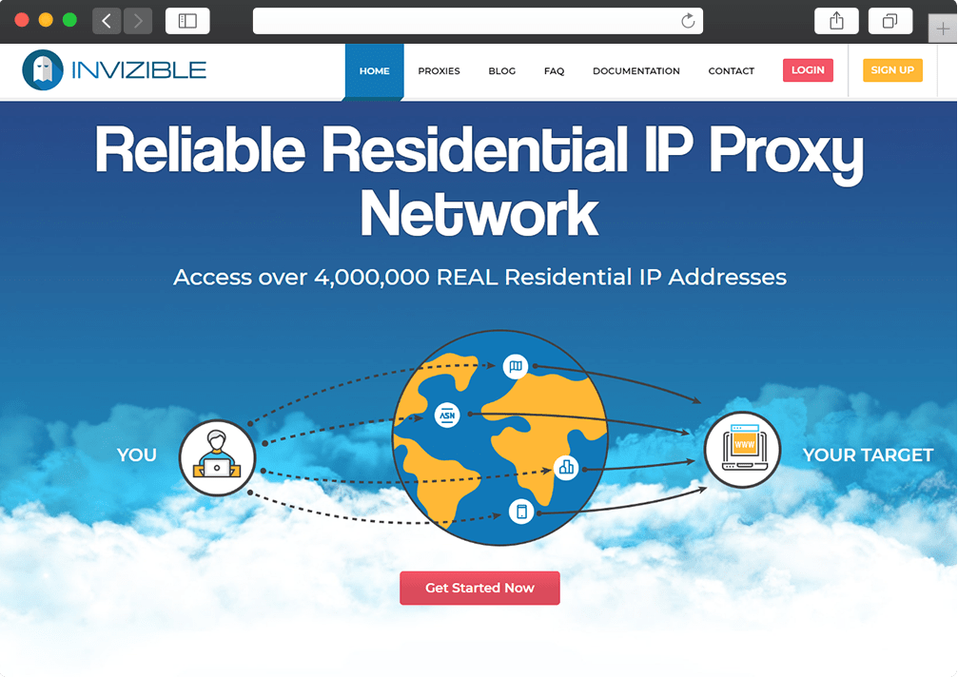Click the WWW target laptop icon

pos(742,450)
